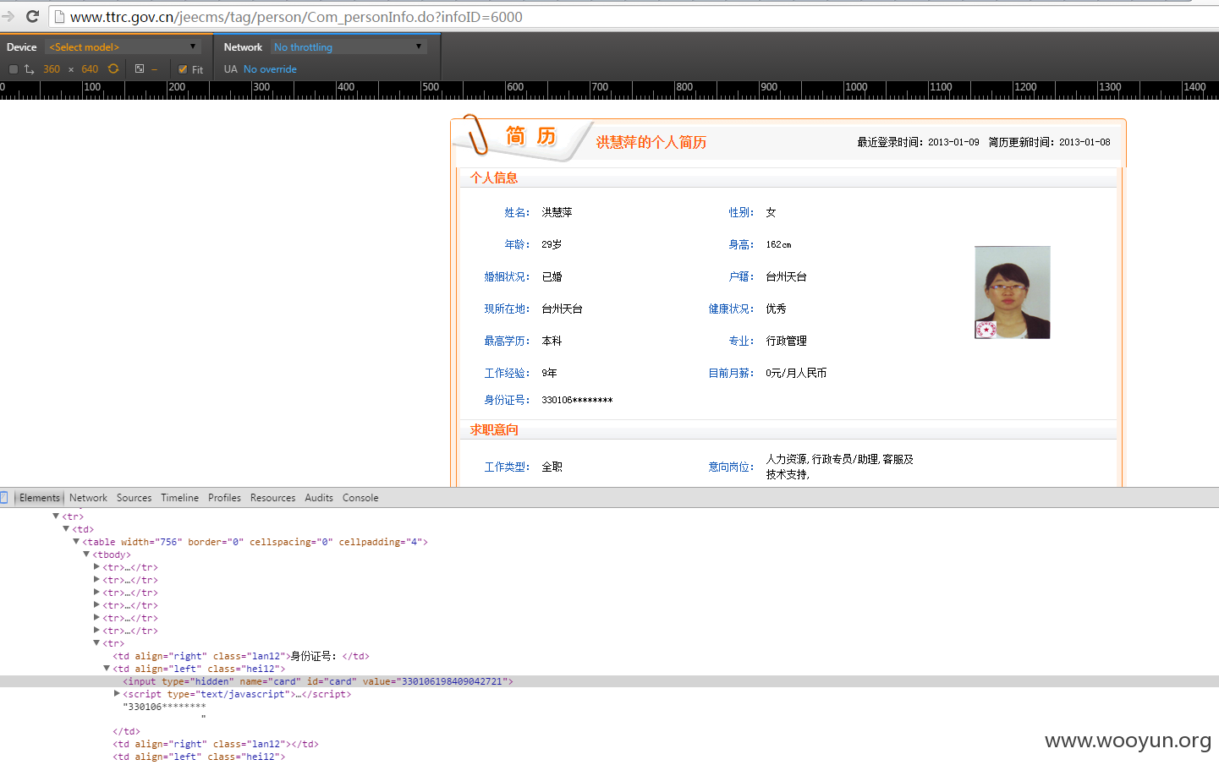Open the Profiles tab
1219x765 pixels.
(x=224, y=498)
